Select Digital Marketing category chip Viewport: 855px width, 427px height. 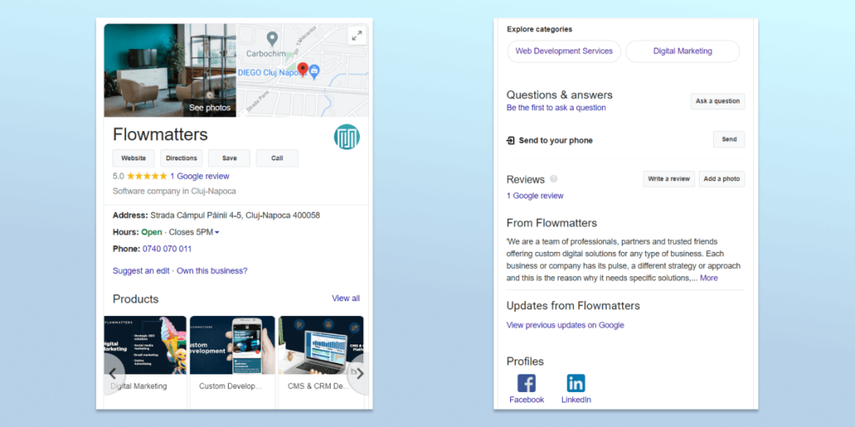683,51
